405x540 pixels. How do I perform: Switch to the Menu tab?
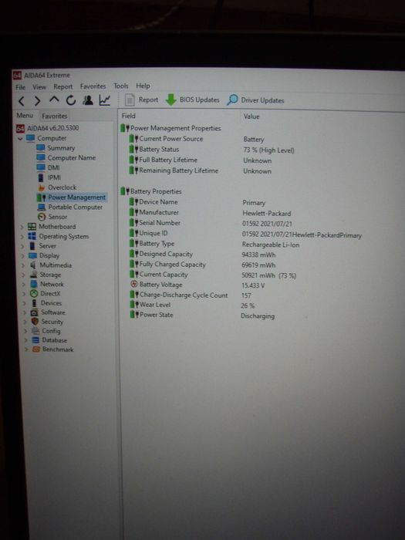point(25,116)
